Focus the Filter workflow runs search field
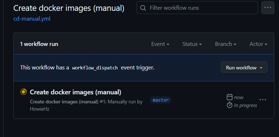279x137 pixels. [x=197, y=8]
